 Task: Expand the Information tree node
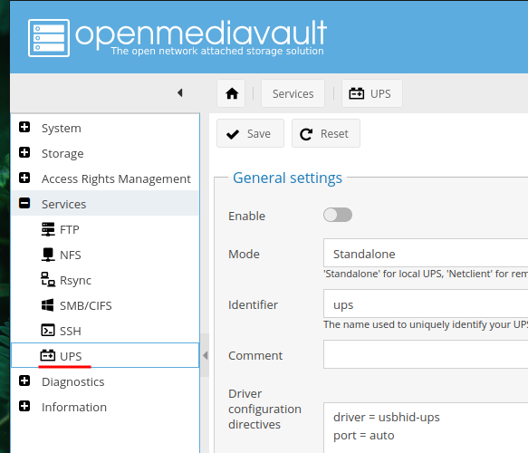24,406
